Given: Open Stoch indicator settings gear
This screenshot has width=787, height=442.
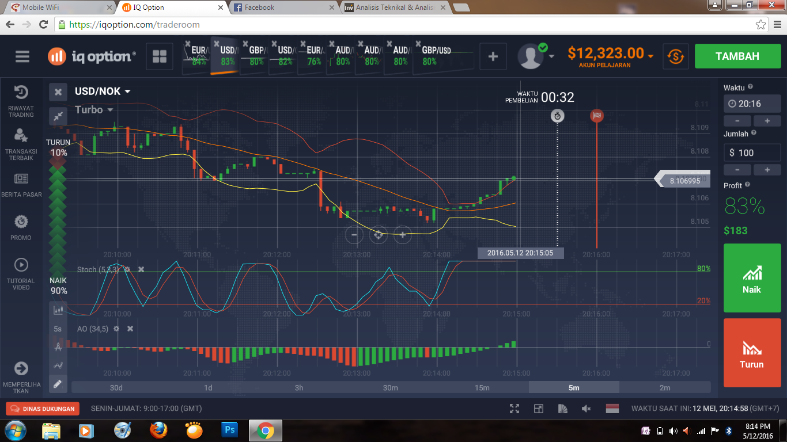Looking at the screenshot, I should coord(127,269).
